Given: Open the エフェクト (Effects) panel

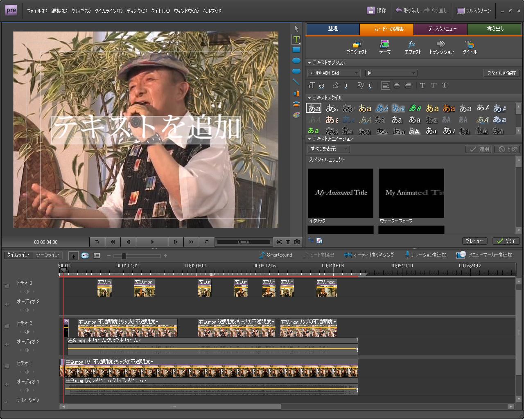Looking at the screenshot, I should [413, 47].
